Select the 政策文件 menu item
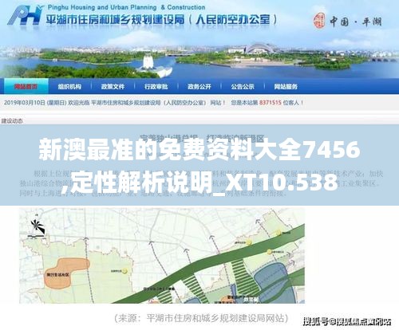 (113, 87)
